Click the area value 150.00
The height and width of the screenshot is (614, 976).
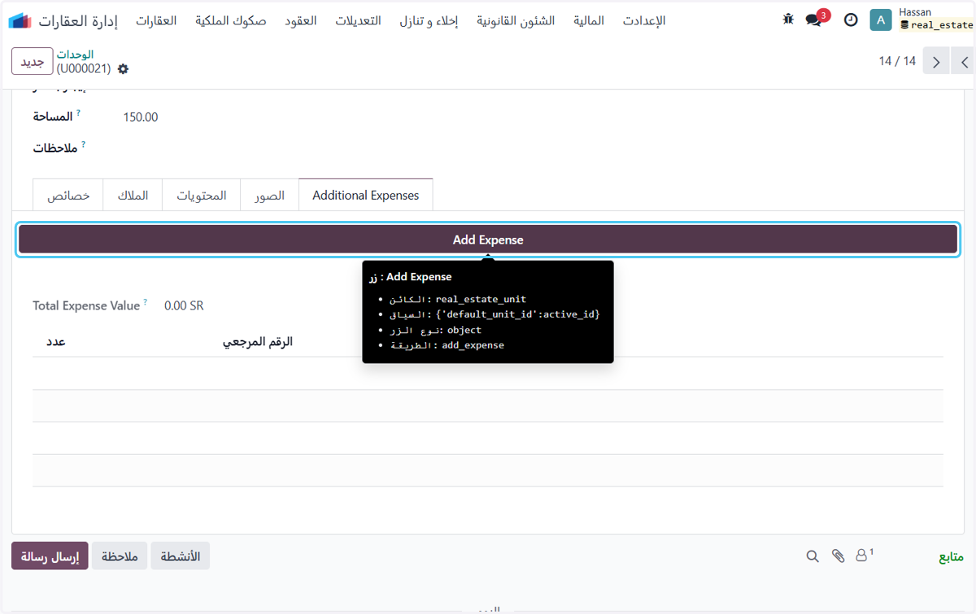(141, 117)
